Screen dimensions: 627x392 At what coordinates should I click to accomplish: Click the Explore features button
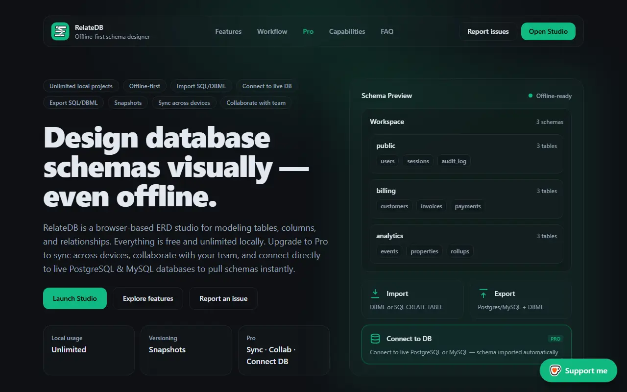tap(148, 298)
